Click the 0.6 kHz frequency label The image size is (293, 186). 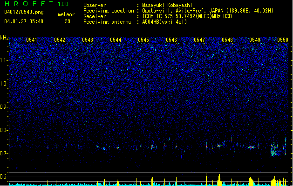tap(4, 177)
